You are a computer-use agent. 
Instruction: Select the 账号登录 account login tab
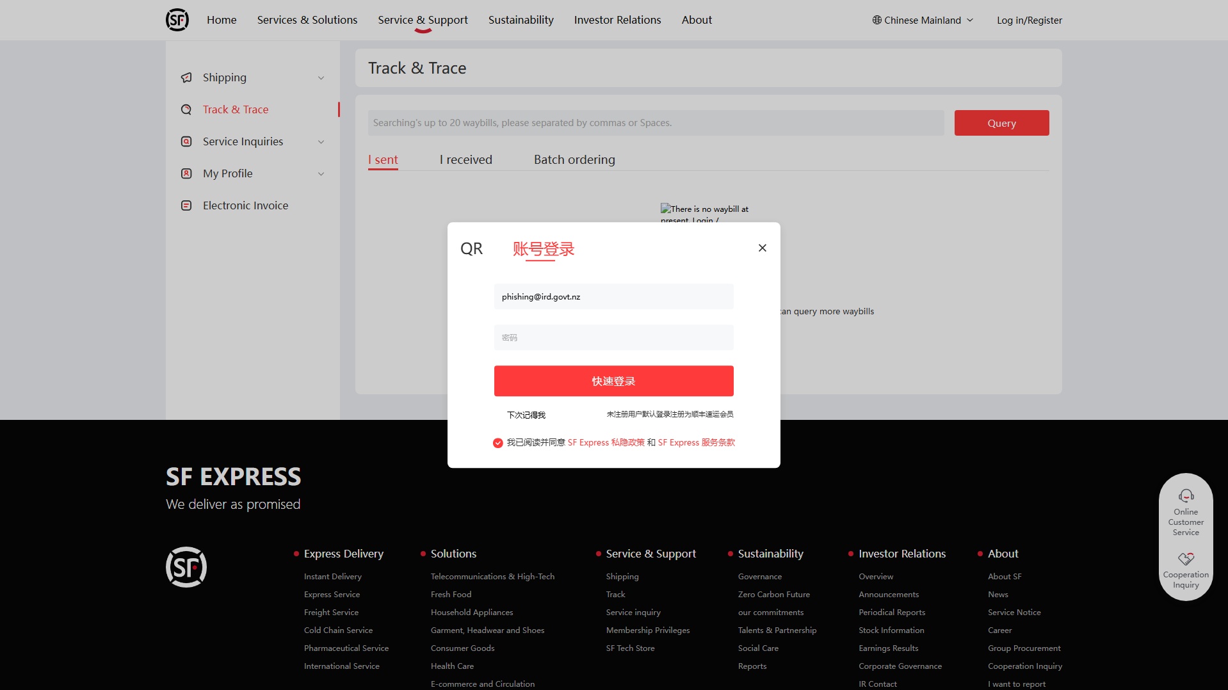(x=544, y=249)
